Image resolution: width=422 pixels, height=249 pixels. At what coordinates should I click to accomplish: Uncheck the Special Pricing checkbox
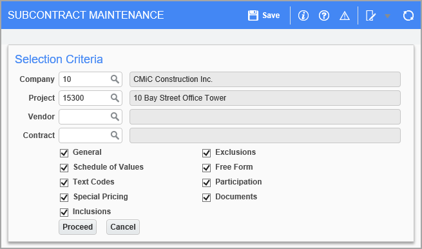coord(64,197)
